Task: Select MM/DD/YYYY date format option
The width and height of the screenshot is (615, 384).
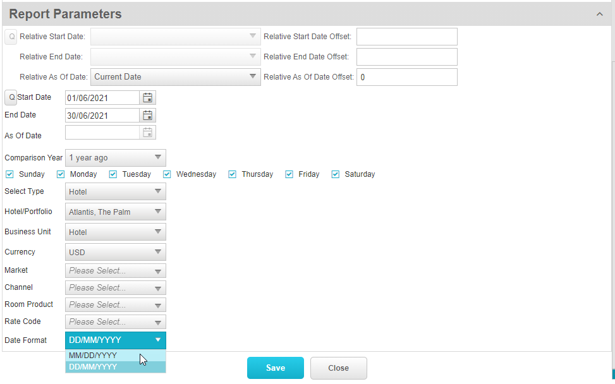Action: click(x=115, y=356)
